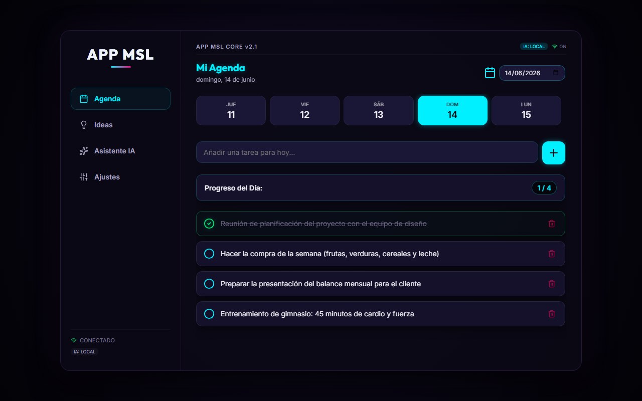Click the APP MSL logo
The image size is (642, 401).
pos(120,55)
